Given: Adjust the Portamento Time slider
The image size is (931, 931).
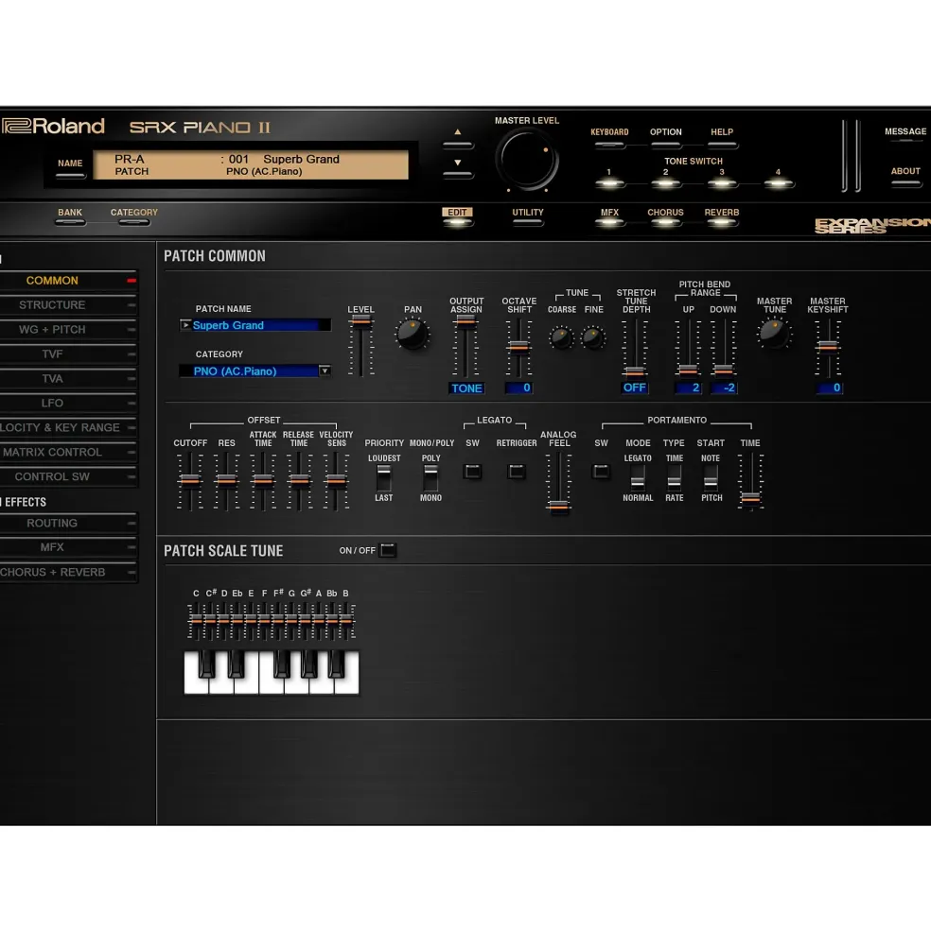Looking at the screenshot, I should pyautogui.click(x=750, y=498).
